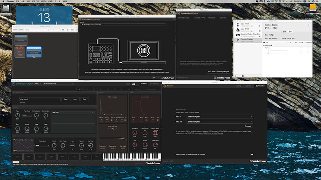Adjust the Tune knob in Sample section
Viewport: 321px width, 180px height.
point(18,116)
